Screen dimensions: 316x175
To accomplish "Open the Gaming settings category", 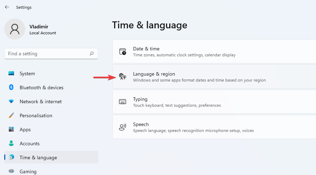I will click(28, 171).
